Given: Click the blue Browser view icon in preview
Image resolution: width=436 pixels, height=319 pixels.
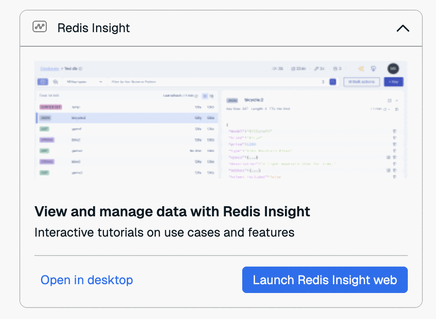Looking at the screenshot, I should click(x=43, y=82).
